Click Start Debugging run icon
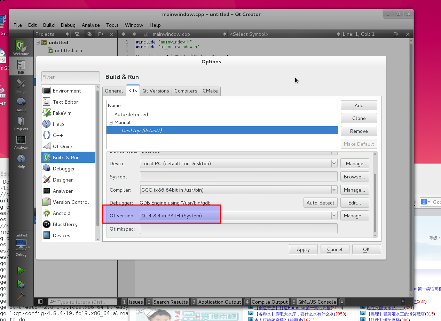Viewport: 441px width, 321px height. pyautogui.click(x=21, y=284)
